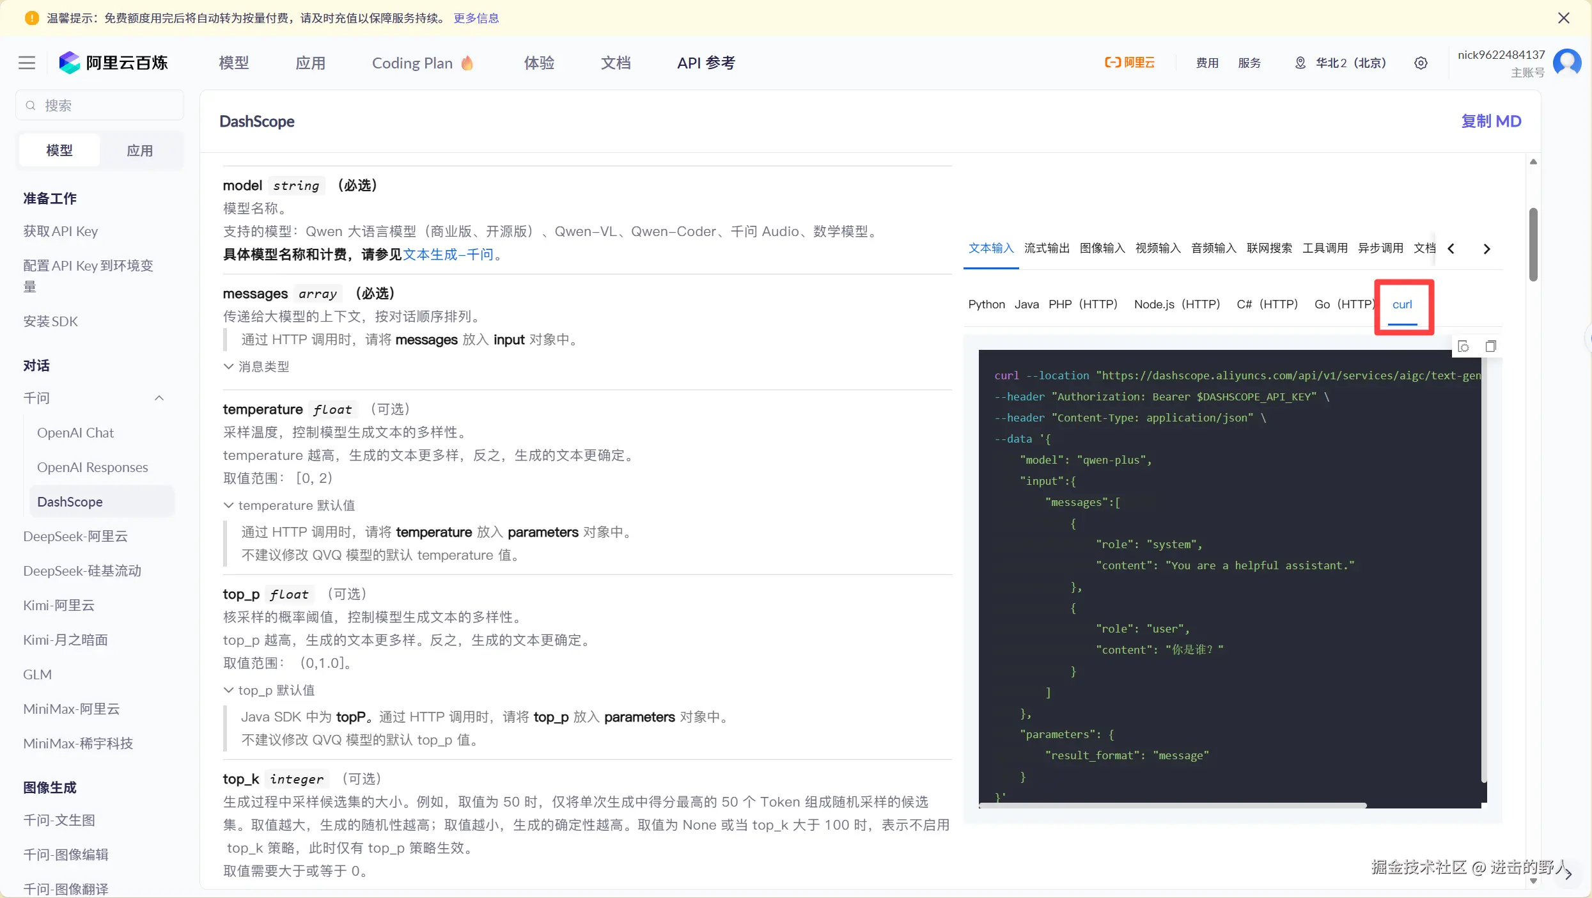Click the 复制 MD button
This screenshot has width=1592, height=898.
(x=1490, y=121)
